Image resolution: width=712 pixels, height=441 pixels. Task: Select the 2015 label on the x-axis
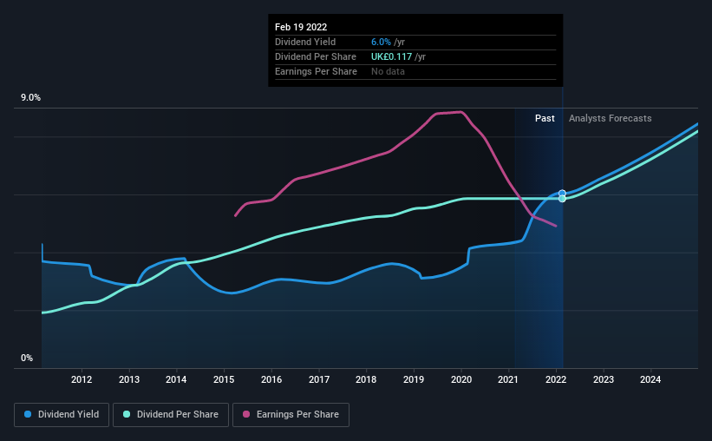pos(224,379)
